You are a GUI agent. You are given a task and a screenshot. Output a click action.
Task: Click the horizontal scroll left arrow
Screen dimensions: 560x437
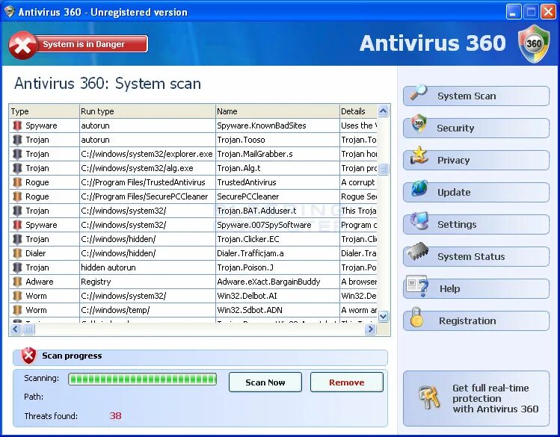point(16,329)
